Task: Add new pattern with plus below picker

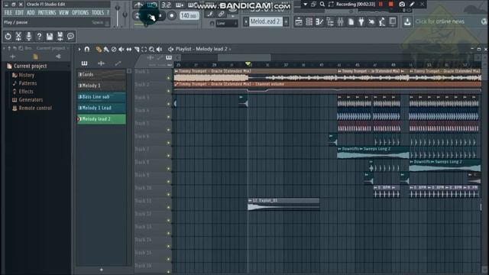Action: click(x=102, y=270)
